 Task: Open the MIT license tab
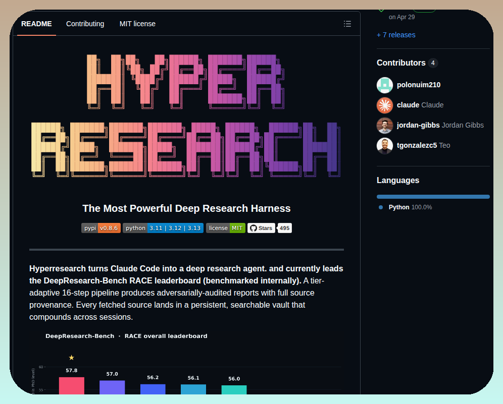click(x=137, y=24)
